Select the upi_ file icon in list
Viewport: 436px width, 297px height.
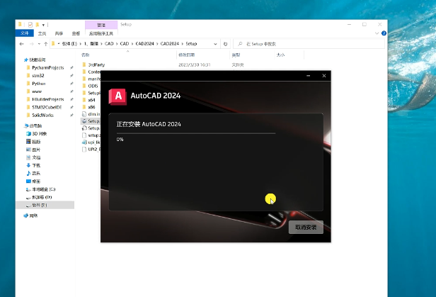tap(84, 142)
